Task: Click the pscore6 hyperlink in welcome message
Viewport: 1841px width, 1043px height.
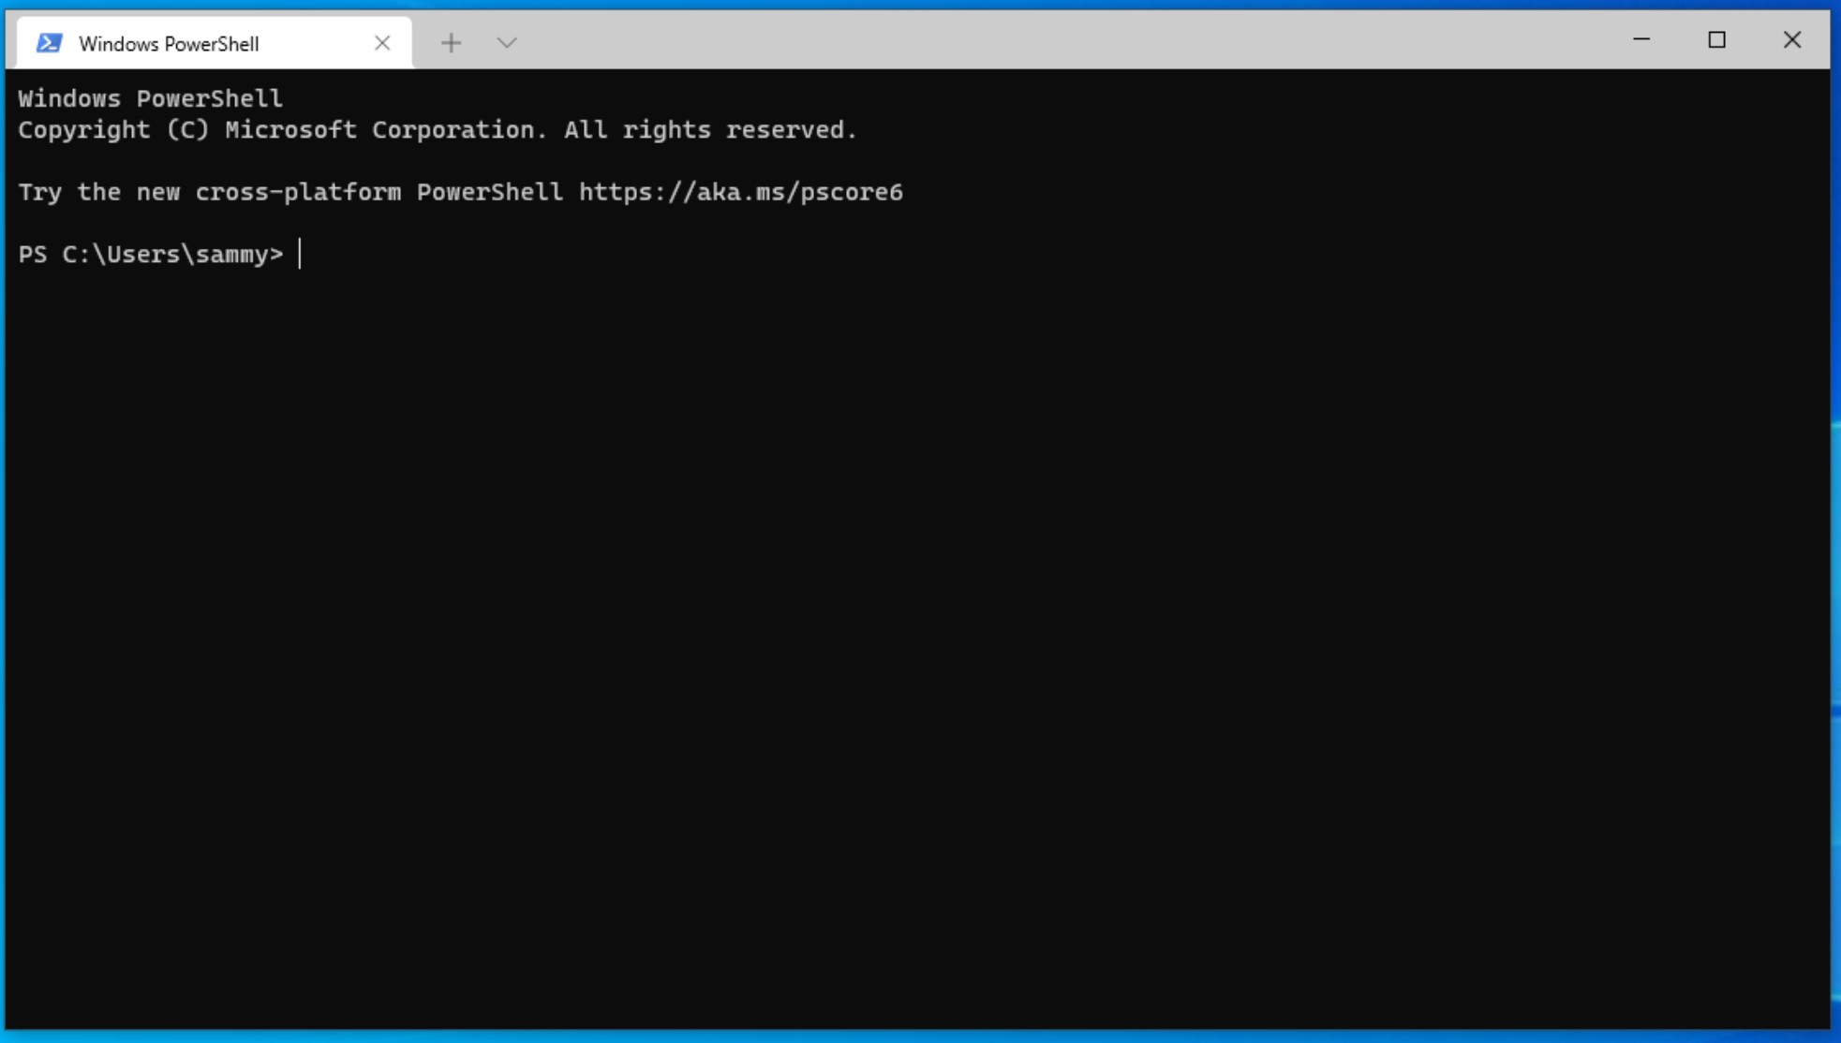Action: pos(740,191)
